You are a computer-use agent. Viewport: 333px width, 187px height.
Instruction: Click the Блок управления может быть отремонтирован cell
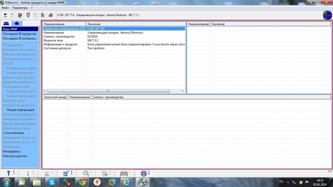coord(136,44)
